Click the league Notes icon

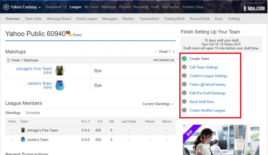click(70, 35)
